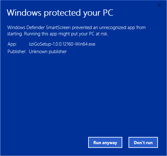Click the '1.0.0.12160' version in the file name
Image resolution: width=167 pixels, height=156 pixels.
click(63, 44)
